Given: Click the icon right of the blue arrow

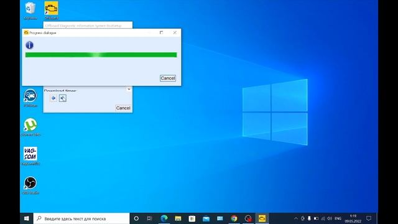Looking at the screenshot, I should click(x=63, y=98).
